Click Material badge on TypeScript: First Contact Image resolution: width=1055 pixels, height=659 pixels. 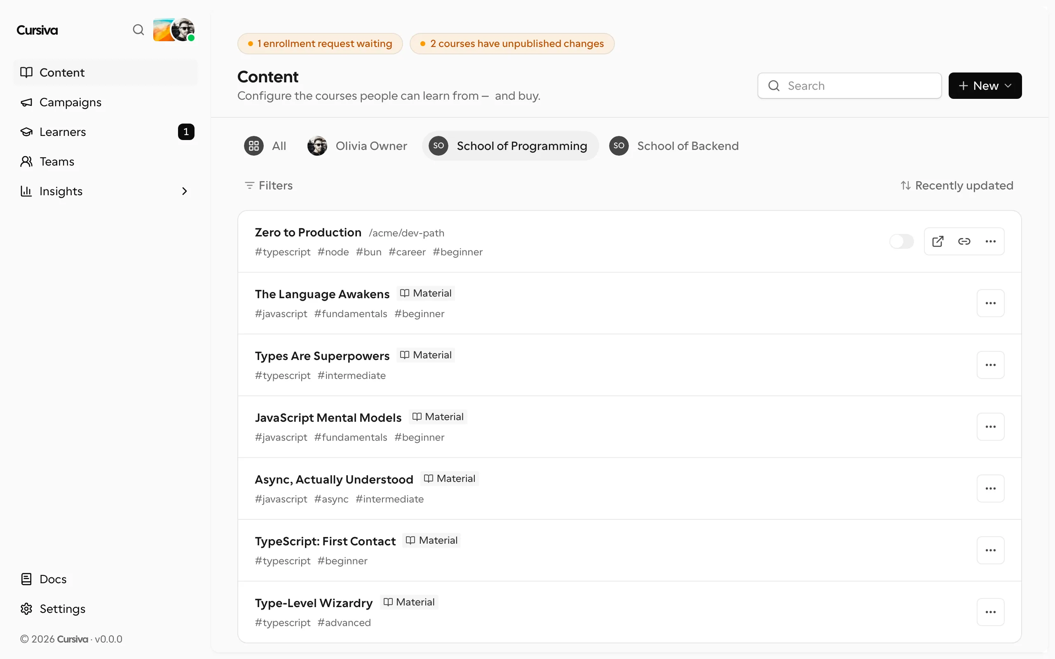(x=431, y=540)
